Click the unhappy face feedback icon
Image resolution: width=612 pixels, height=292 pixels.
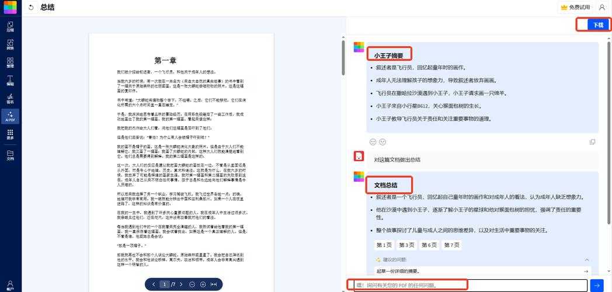373,142
